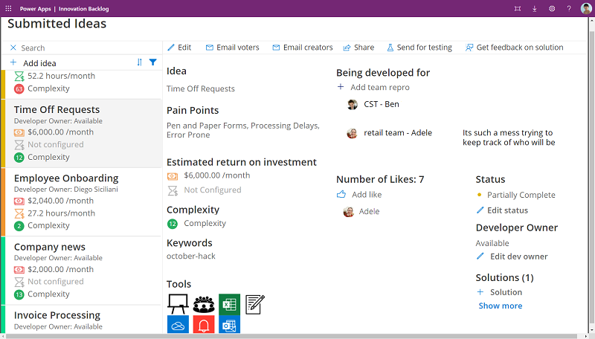Click the red 63 complexity badge
This screenshot has width=595, height=339.
click(x=19, y=89)
